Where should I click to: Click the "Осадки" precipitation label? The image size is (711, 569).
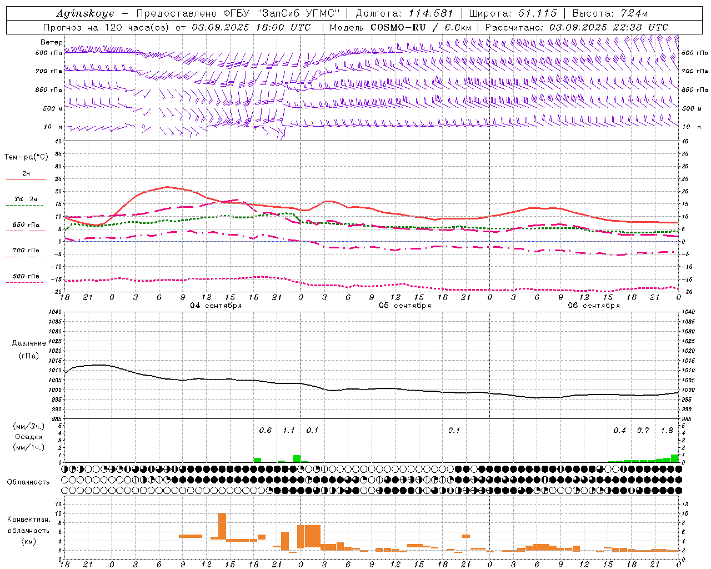(x=28, y=437)
